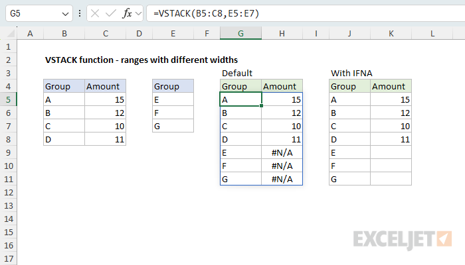
Task: Expand the Name Box dropdown arrow
Action: [65, 14]
